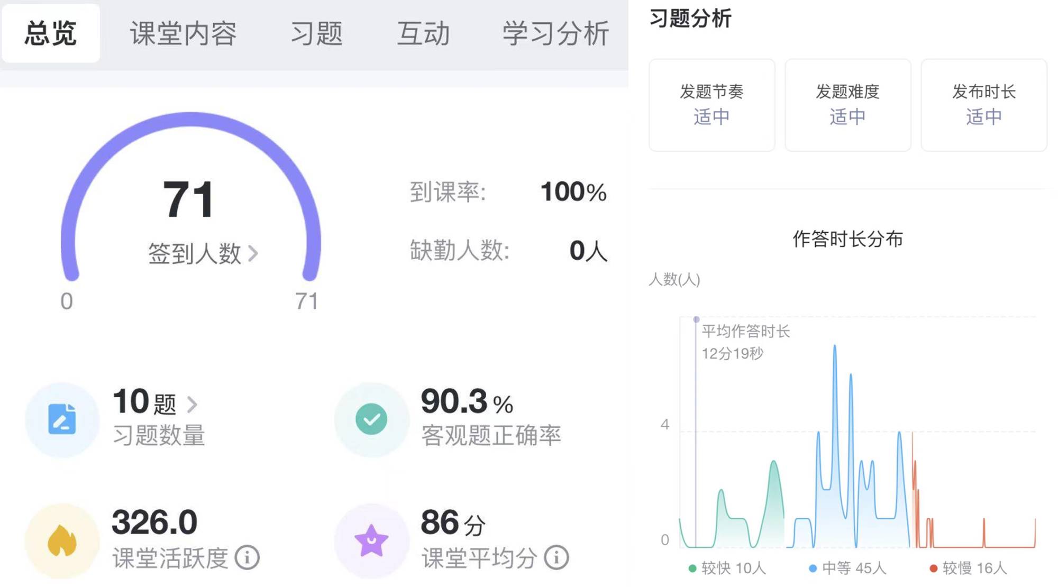
Task: Click the 发题难度 适中 card
Action: [847, 105]
